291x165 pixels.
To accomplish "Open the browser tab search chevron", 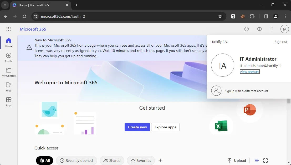I will [x=5, y=5].
